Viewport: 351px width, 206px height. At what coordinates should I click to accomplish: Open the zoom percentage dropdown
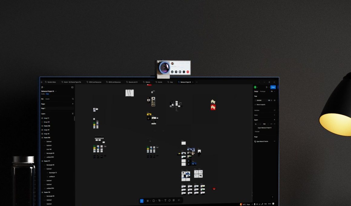coord(272,91)
